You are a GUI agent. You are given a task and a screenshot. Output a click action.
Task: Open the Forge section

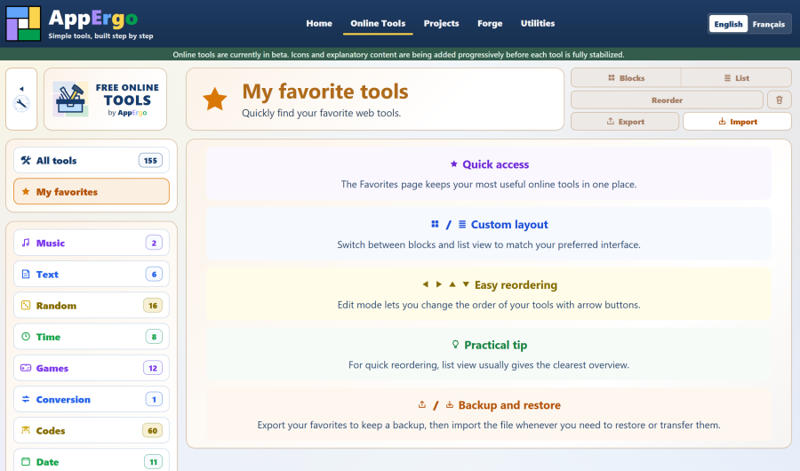tap(490, 23)
